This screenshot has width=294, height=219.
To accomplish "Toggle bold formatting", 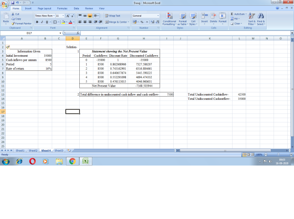I will point(37,22).
